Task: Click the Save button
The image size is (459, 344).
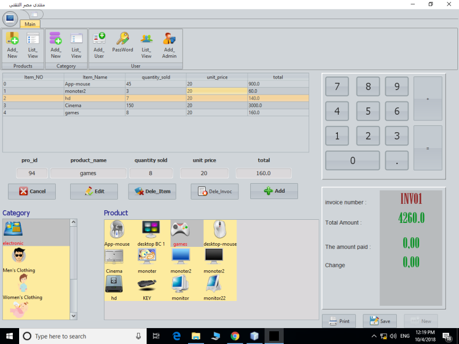Action: coord(380,321)
